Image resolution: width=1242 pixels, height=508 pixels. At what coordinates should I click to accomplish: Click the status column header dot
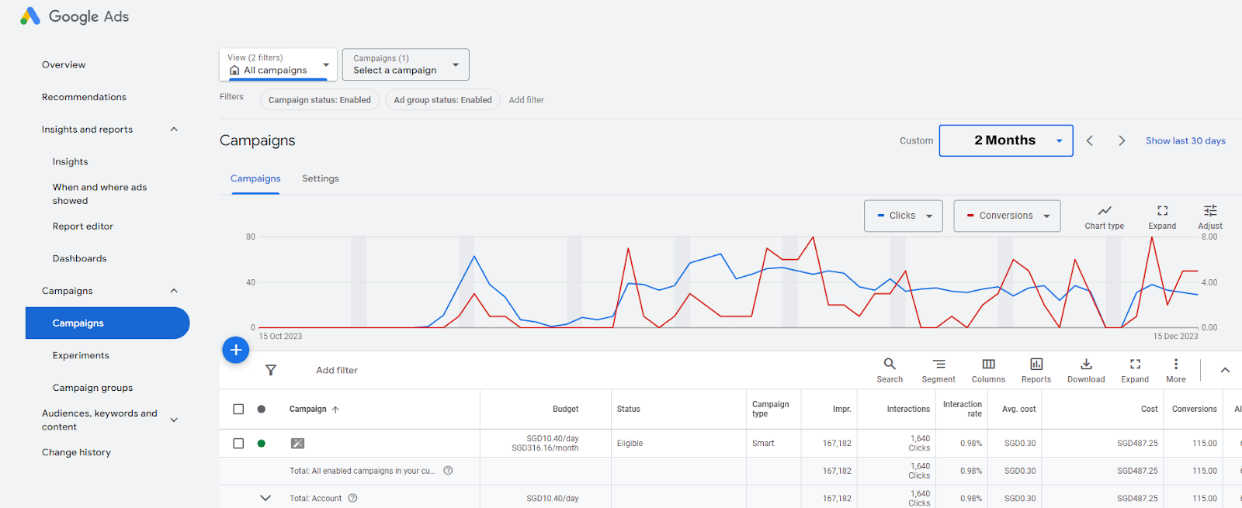click(x=262, y=409)
